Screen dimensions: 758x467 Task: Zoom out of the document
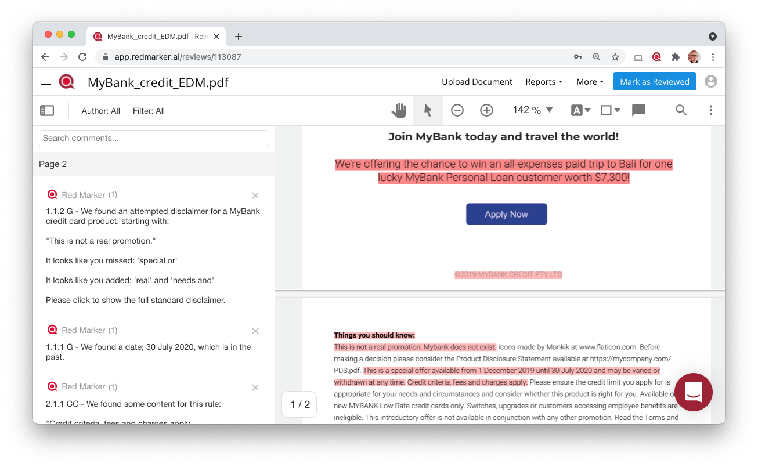[x=457, y=110]
